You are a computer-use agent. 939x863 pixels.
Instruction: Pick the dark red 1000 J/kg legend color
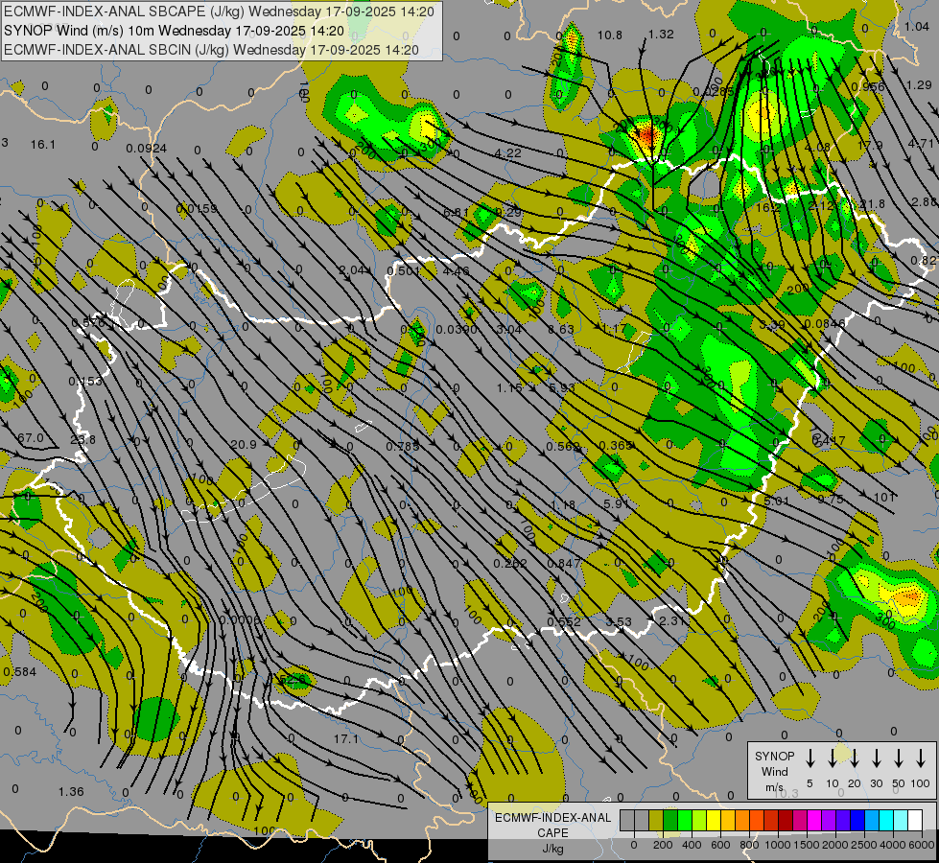(x=786, y=820)
